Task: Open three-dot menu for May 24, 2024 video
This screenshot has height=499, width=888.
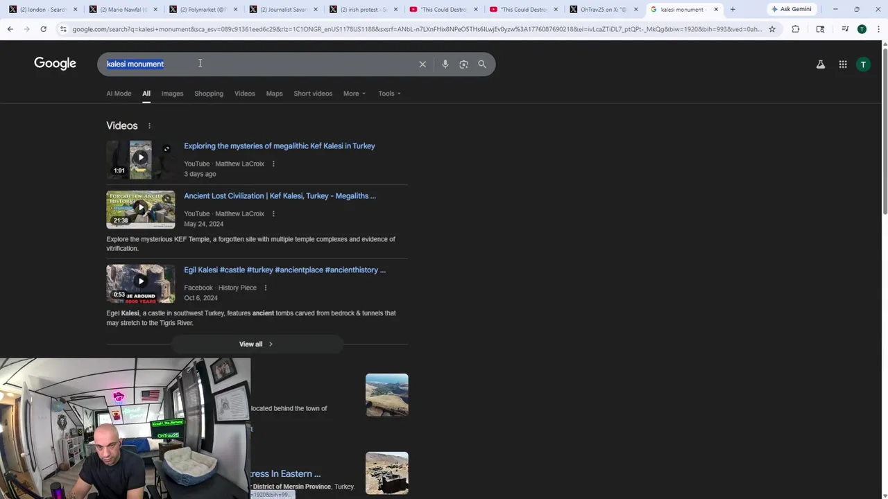Action: [273, 213]
